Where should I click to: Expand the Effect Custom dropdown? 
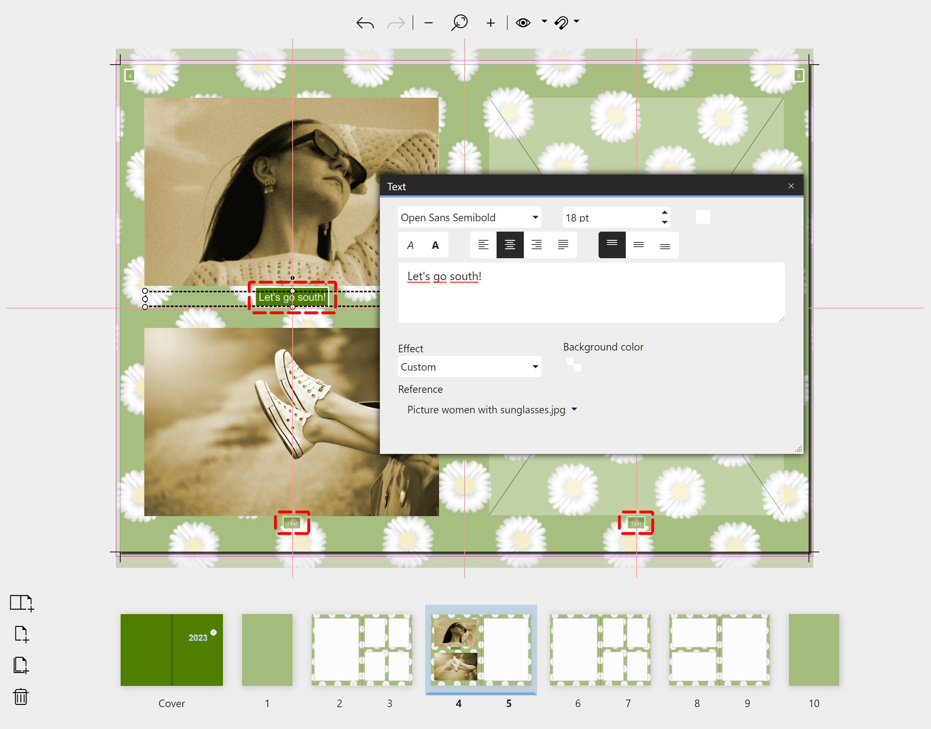tap(469, 367)
